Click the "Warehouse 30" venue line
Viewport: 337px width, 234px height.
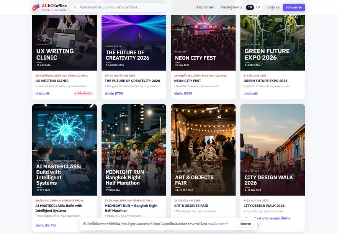[x=195, y=211]
